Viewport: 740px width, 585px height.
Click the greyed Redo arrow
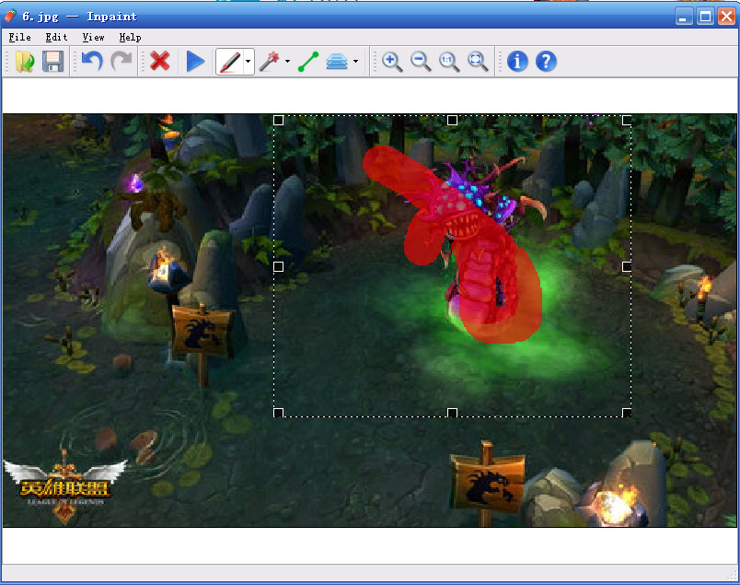(x=121, y=62)
